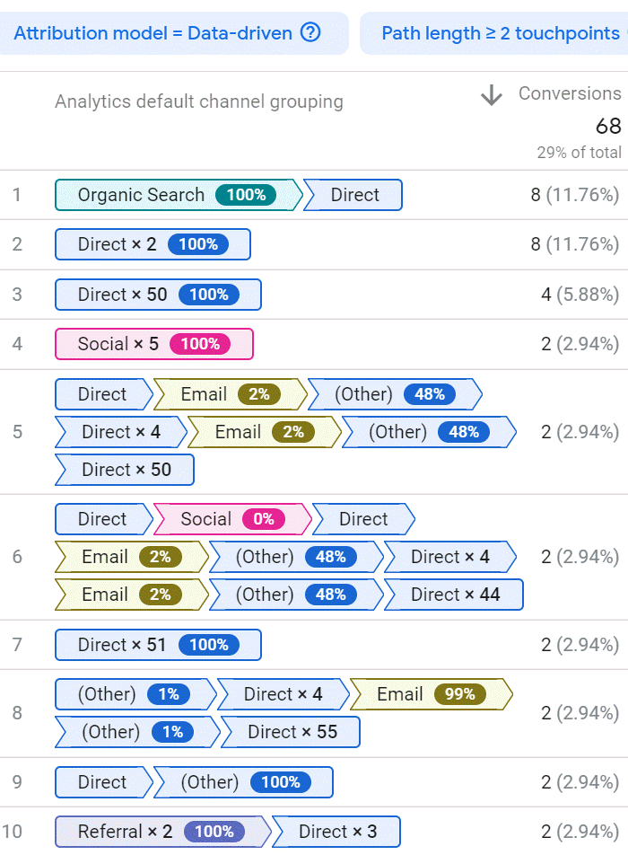Select the Social × 5 path chip
This screenshot has width=628, height=855.
click(x=153, y=344)
